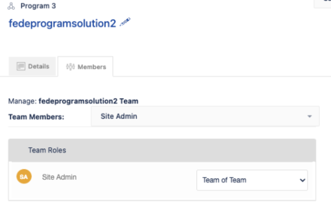Click the fedeprogramsolution2 Team manage label
This screenshot has width=331, height=213.
pos(89,101)
